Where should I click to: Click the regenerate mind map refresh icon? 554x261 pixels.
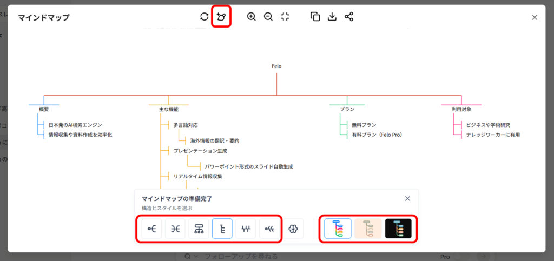tap(204, 17)
